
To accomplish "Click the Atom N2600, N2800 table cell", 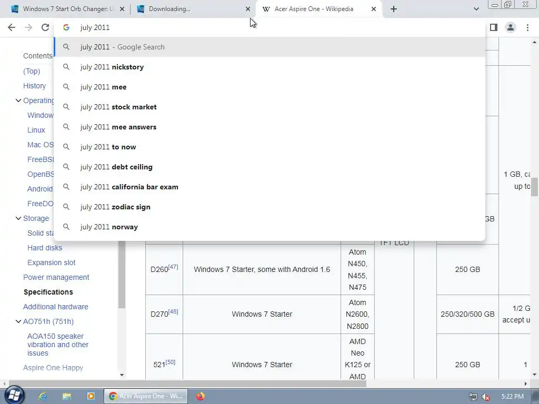I will [x=357, y=315].
